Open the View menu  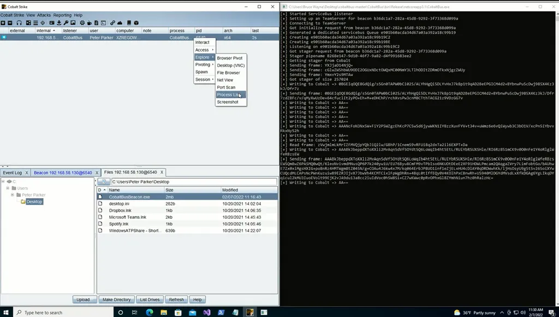tap(31, 15)
